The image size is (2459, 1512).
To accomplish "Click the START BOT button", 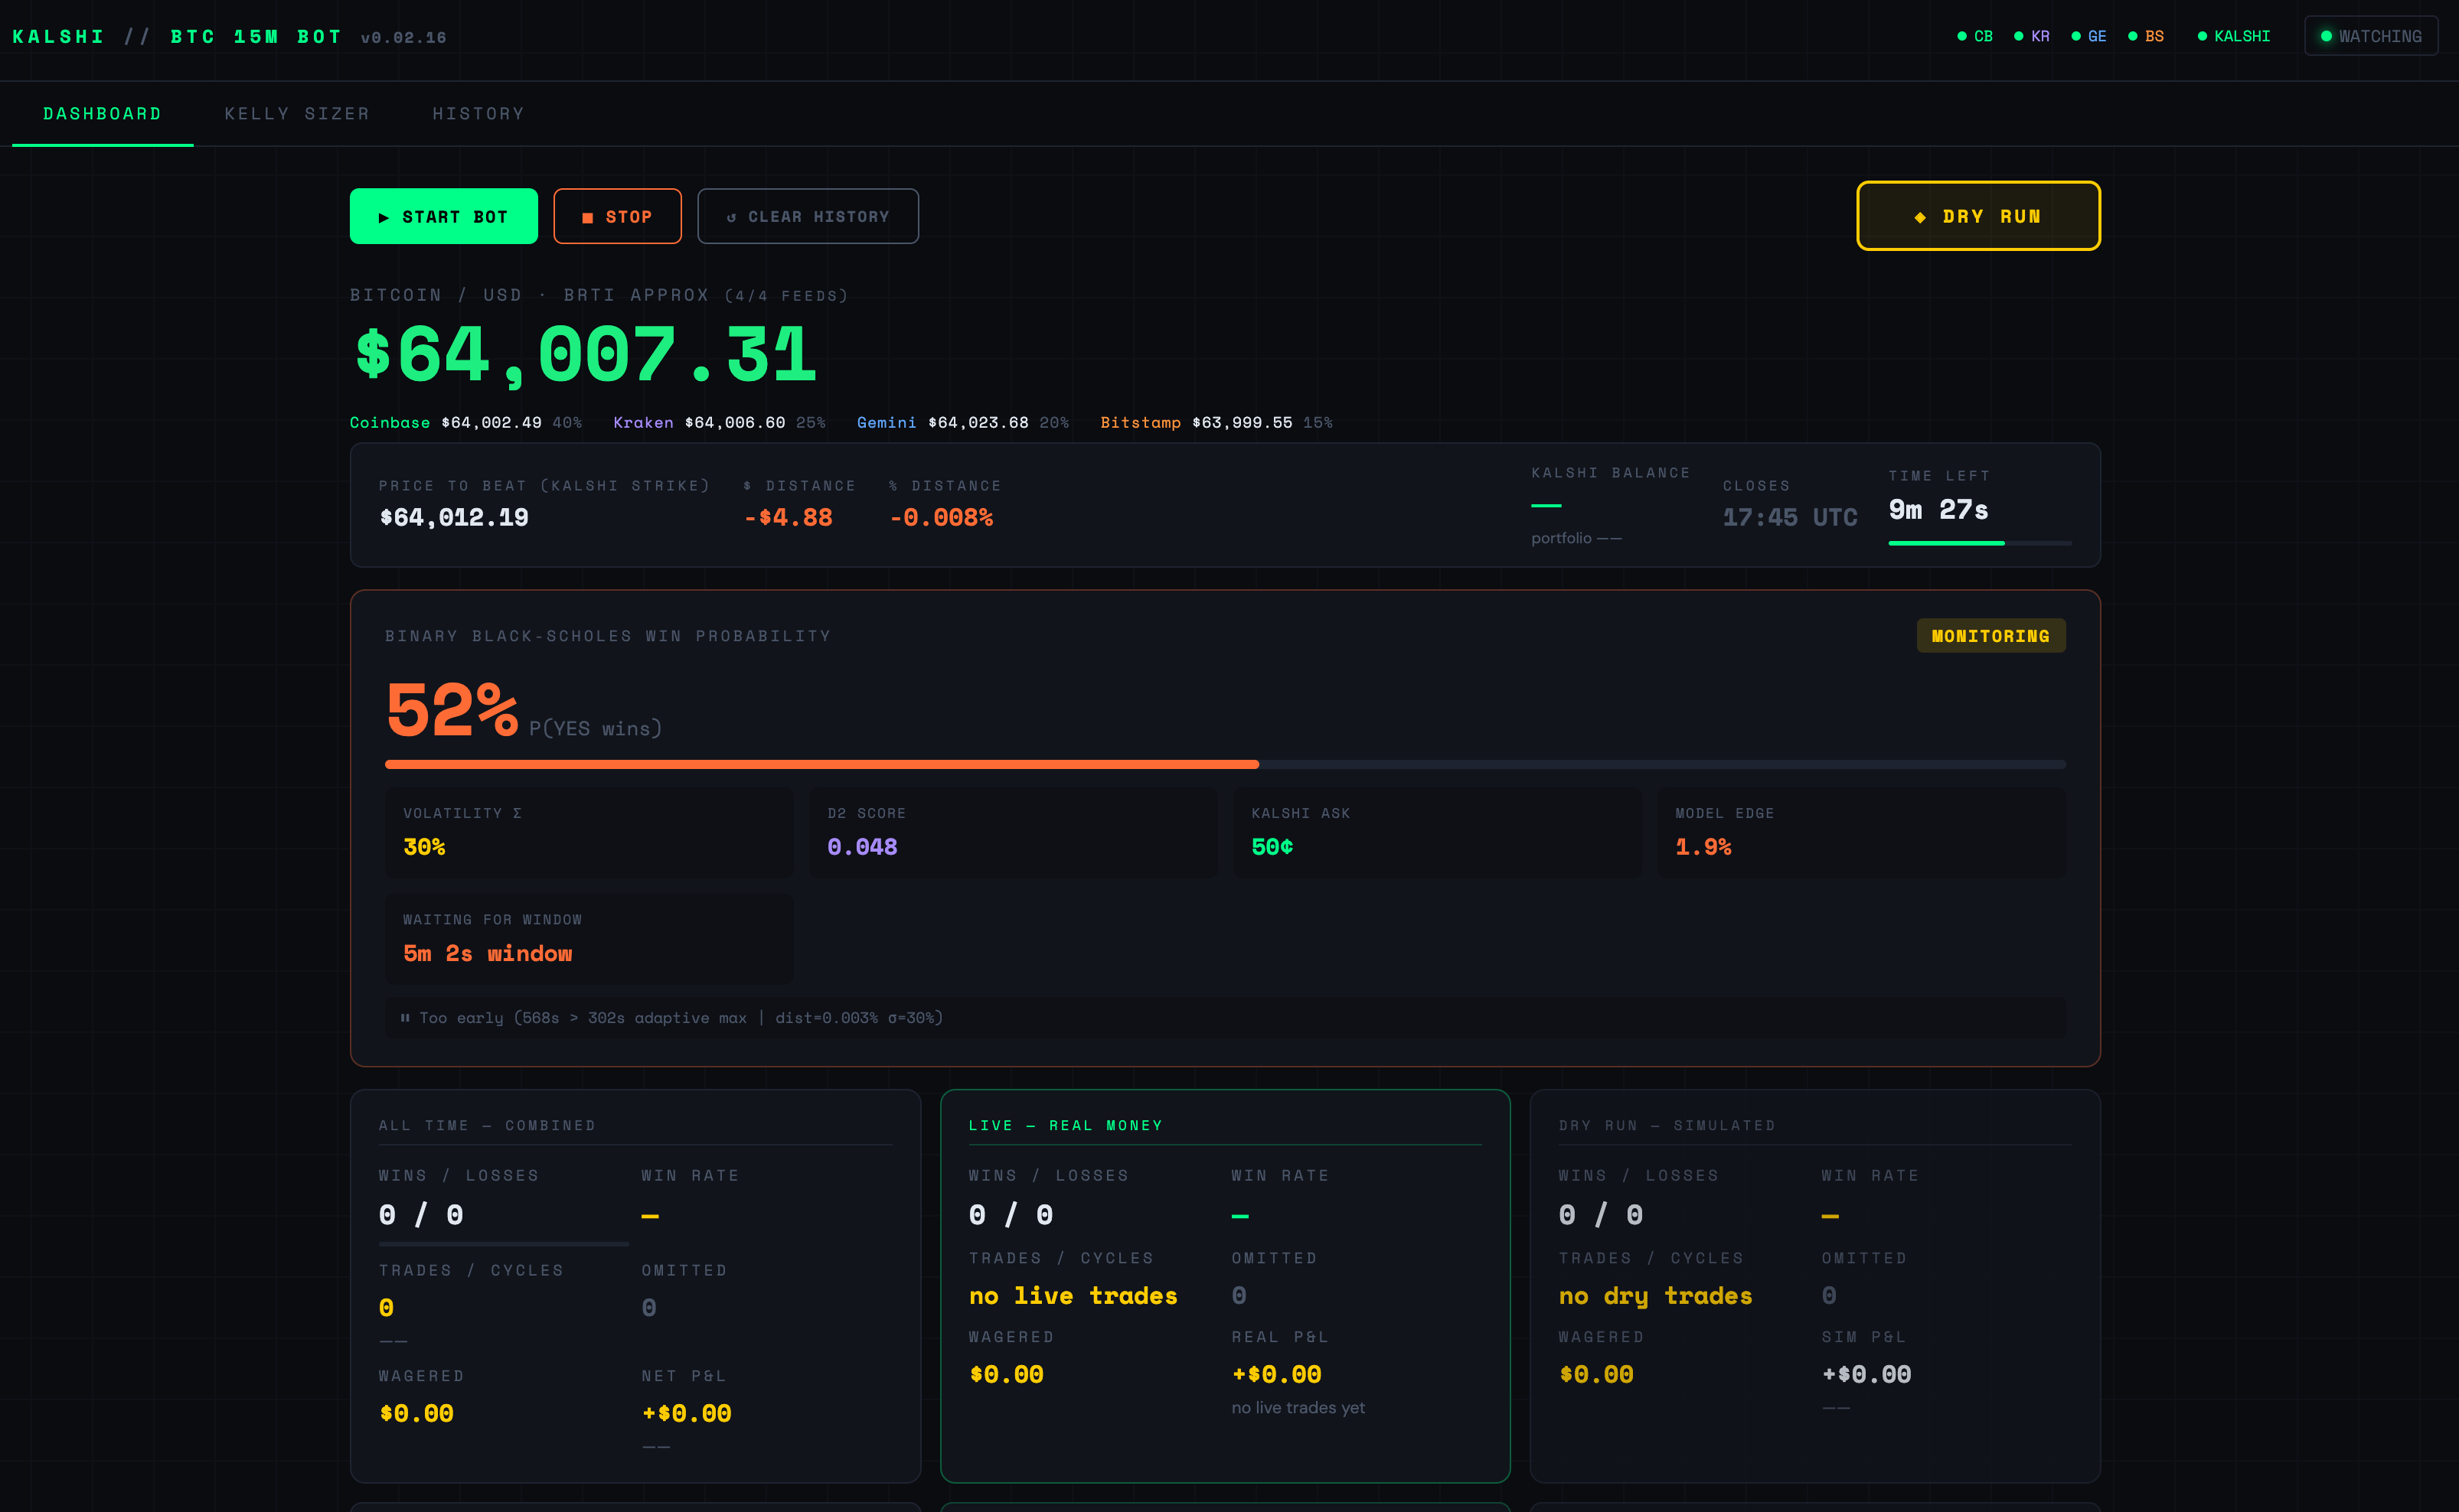I will (443, 216).
